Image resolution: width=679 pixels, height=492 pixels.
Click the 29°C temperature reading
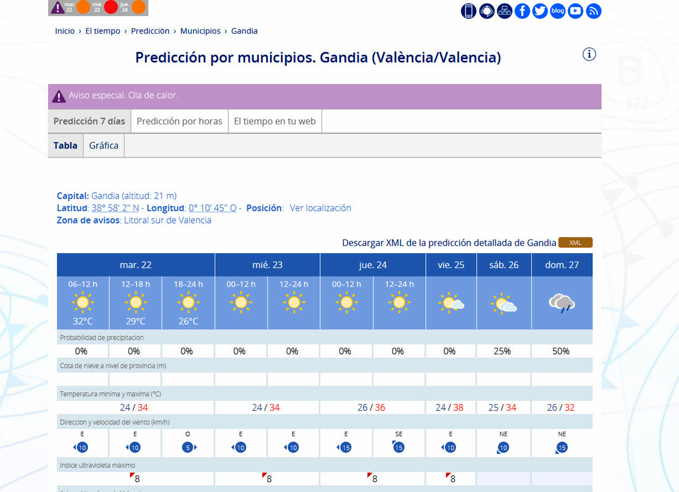tap(136, 321)
